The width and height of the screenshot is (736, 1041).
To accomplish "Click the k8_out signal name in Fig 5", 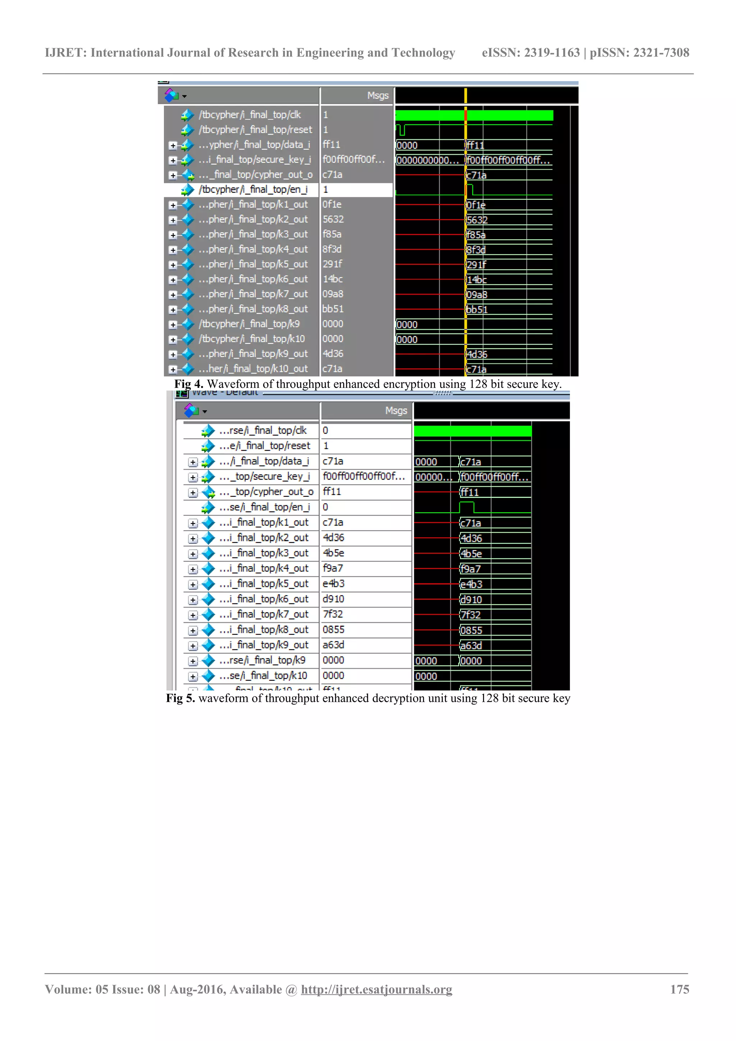I will pyautogui.click(x=264, y=630).
